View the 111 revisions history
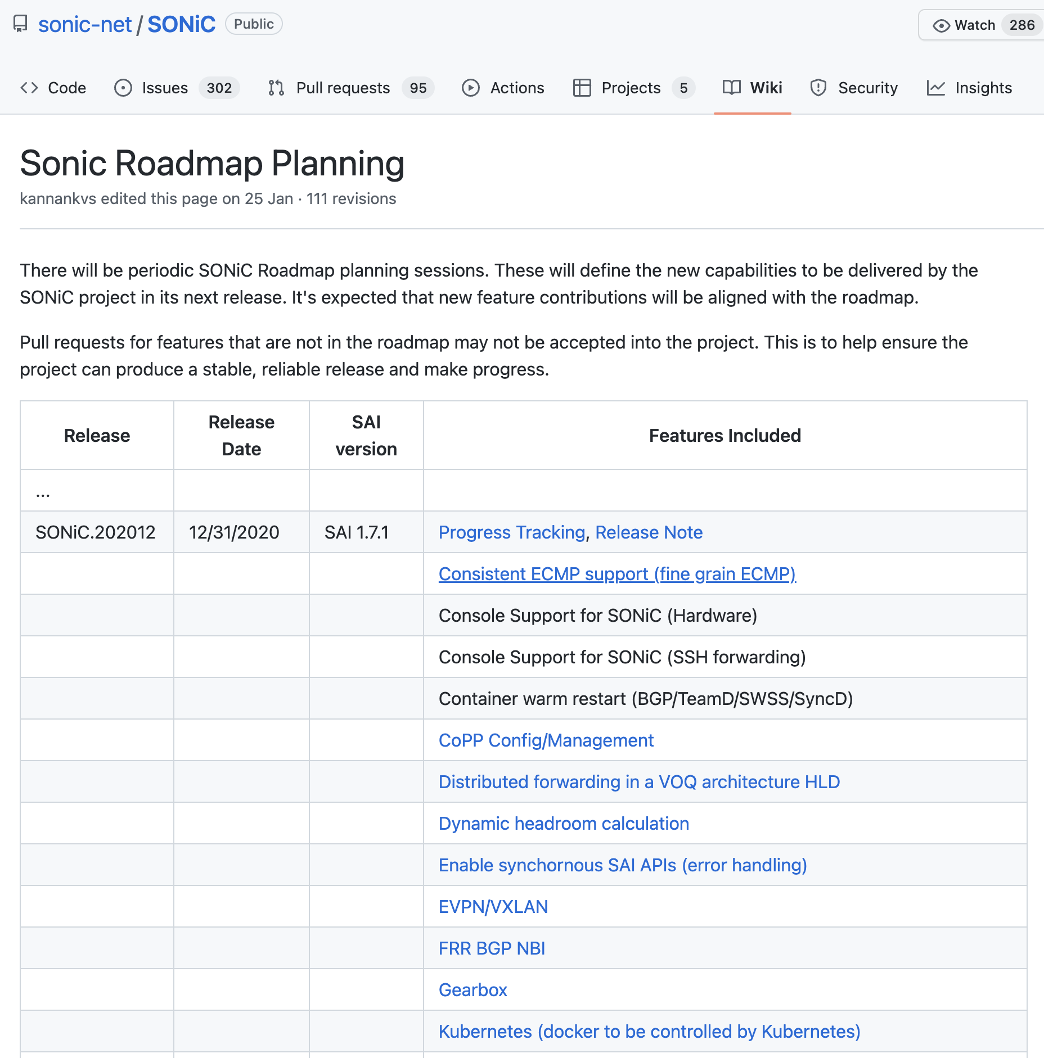Viewport: 1044px width, 1058px height. tap(351, 198)
